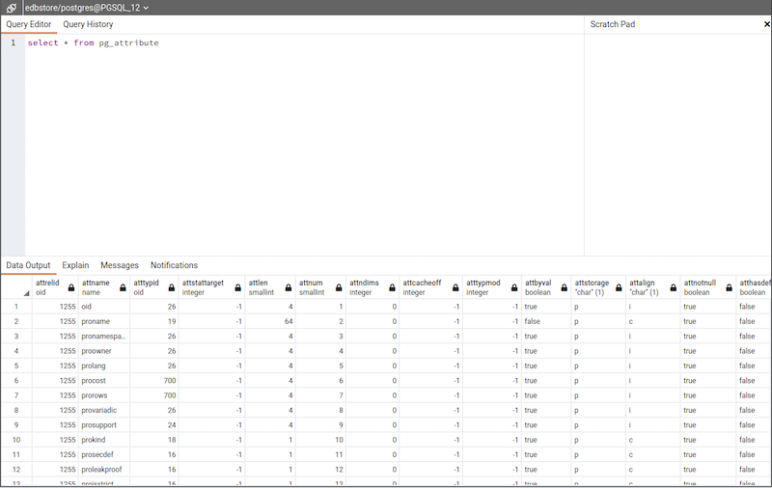Click the lock icon on attlen column
This screenshot has height=488, width=772.
click(x=289, y=287)
